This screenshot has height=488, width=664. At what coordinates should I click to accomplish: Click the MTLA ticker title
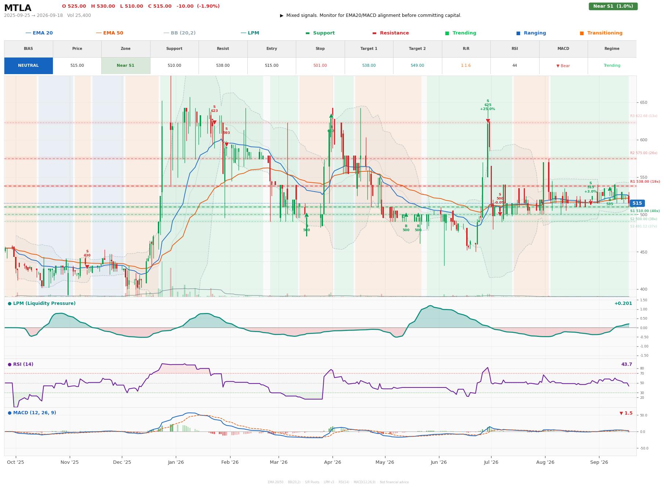(x=18, y=8)
